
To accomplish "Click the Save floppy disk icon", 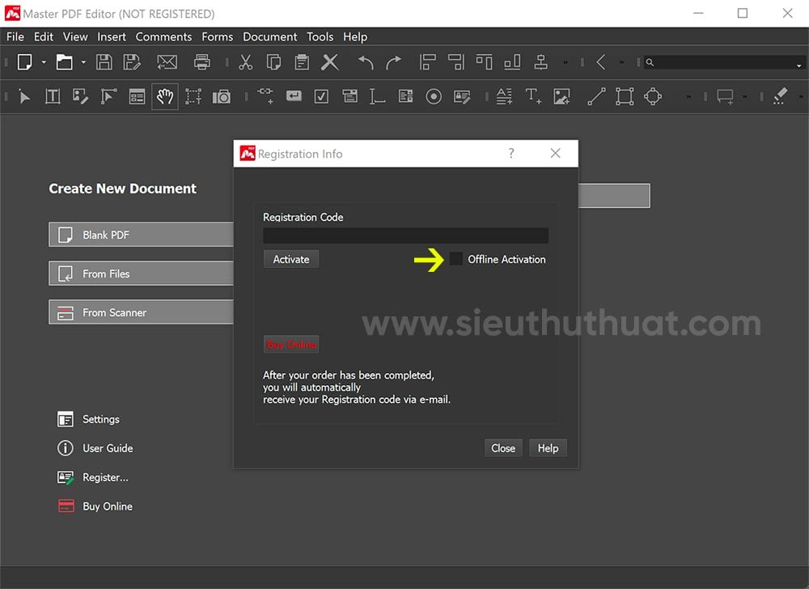I will (104, 62).
